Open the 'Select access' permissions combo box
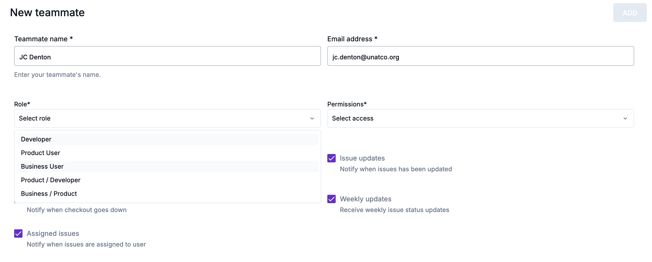The height and width of the screenshot is (262, 652). [480, 118]
